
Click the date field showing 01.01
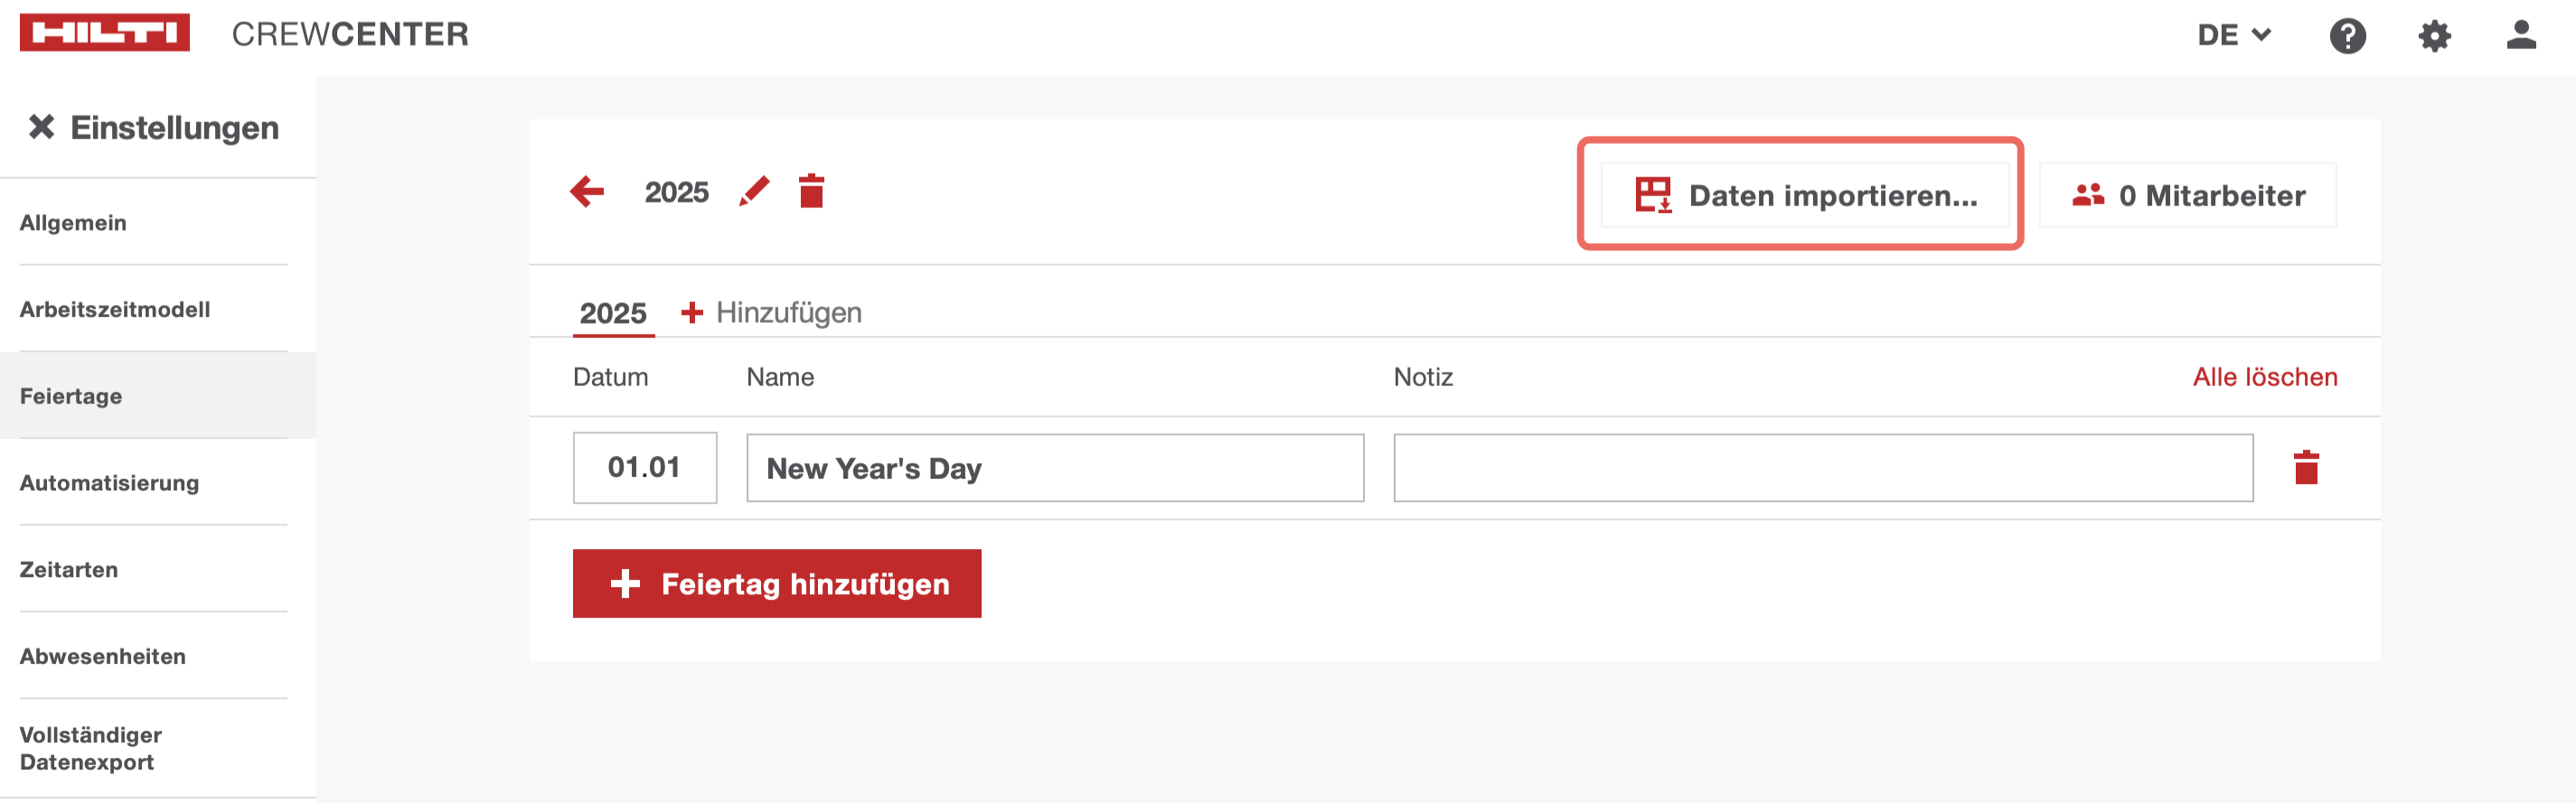coord(644,467)
